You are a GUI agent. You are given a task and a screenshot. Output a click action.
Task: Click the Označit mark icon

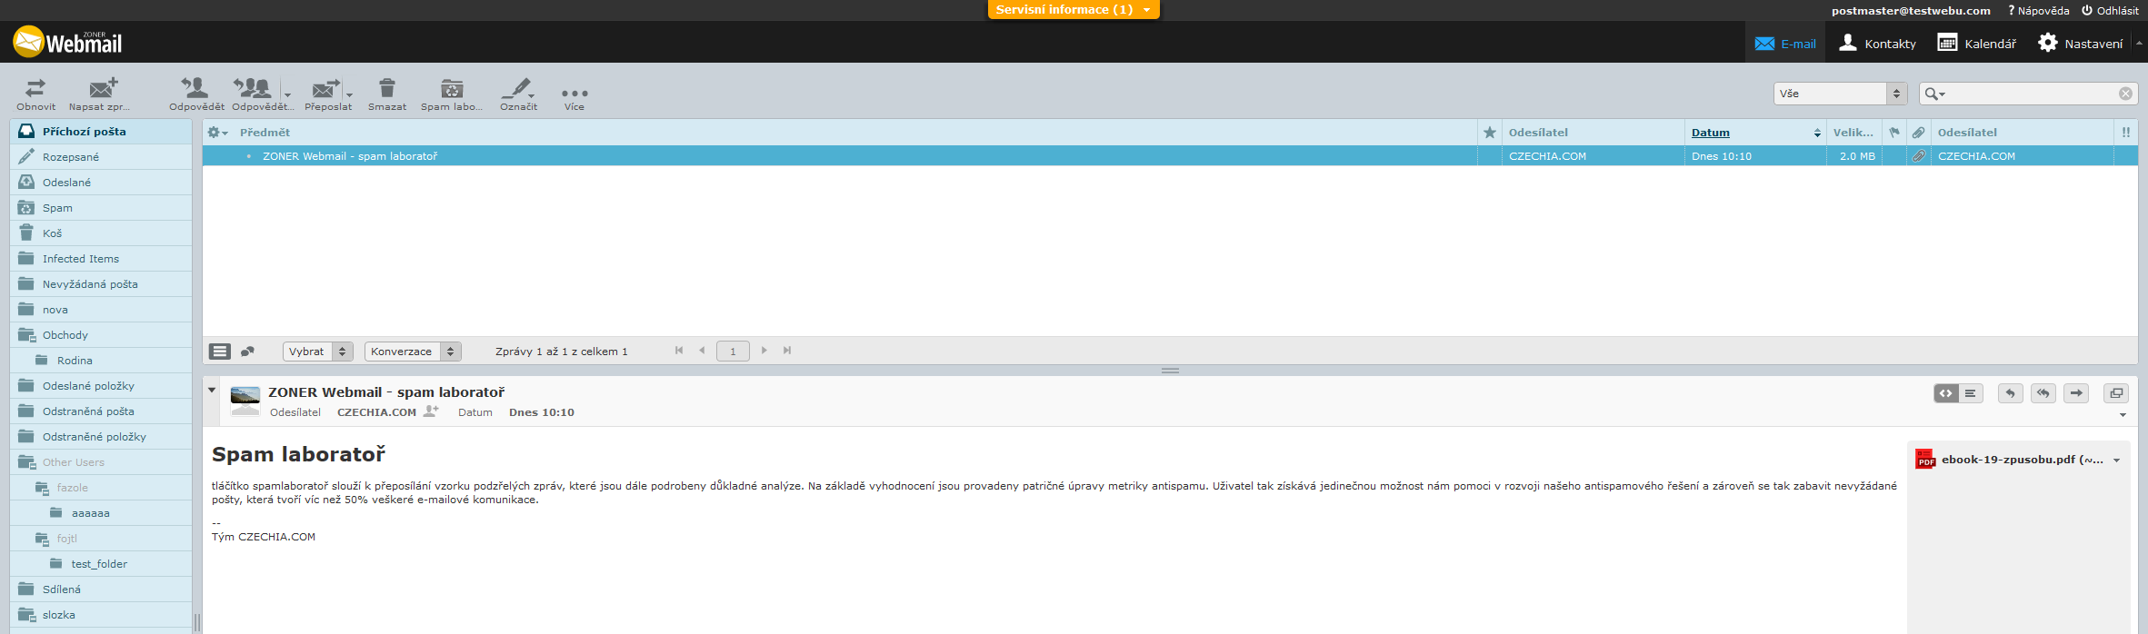(516, 88)
